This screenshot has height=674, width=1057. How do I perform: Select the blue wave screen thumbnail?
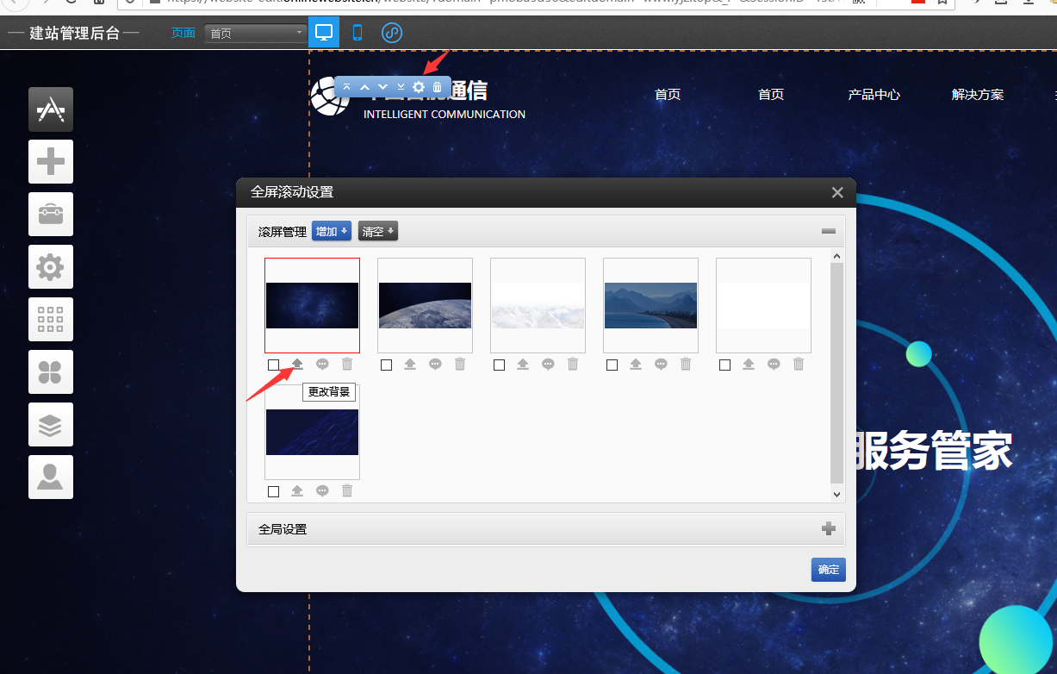(x=312, y=432)
